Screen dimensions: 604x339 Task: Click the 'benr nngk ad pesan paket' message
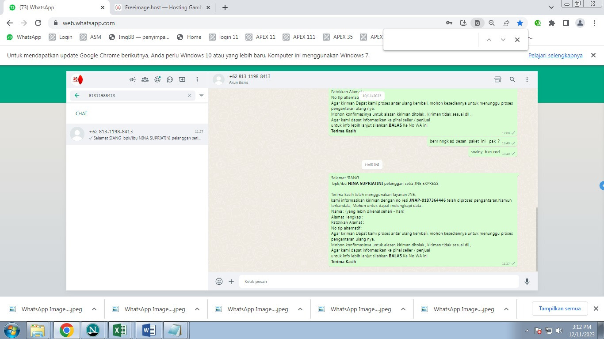click(472, 142)
